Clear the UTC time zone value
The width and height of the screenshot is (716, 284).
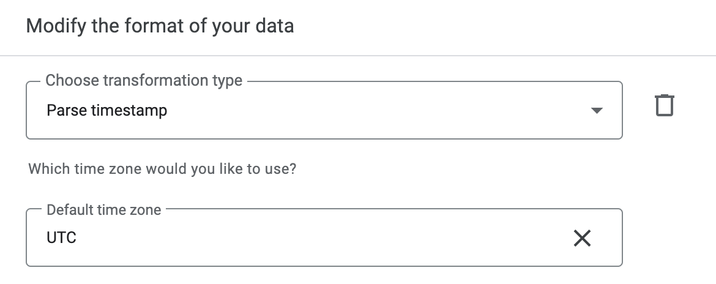tap(581, 237)
